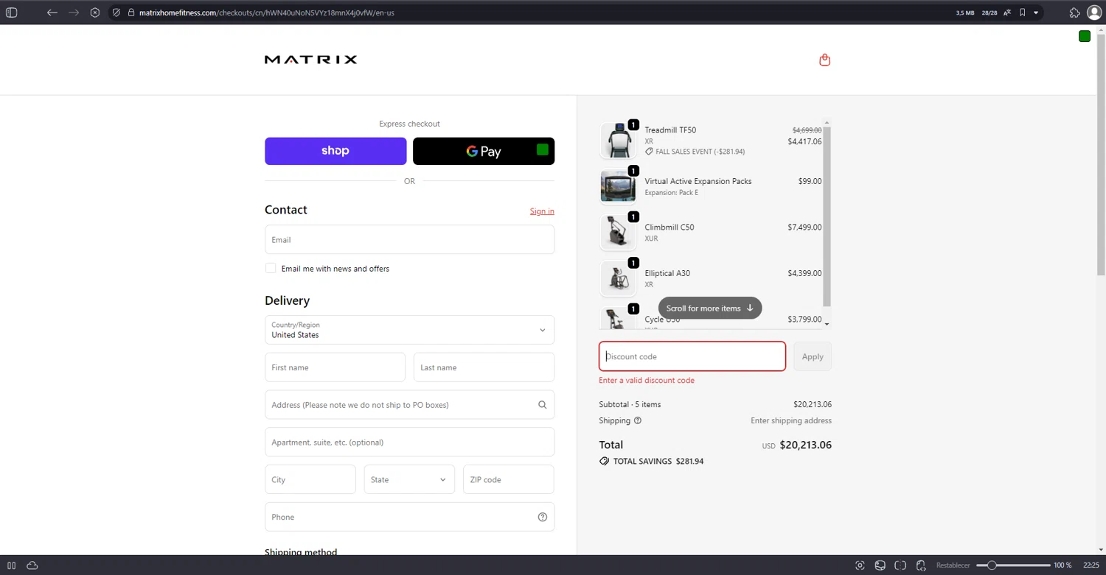Expand the State dropdown
Image resolution: width=1106 pixels, height=575 pixels.
pyautogui.click(x=409, y=479)
